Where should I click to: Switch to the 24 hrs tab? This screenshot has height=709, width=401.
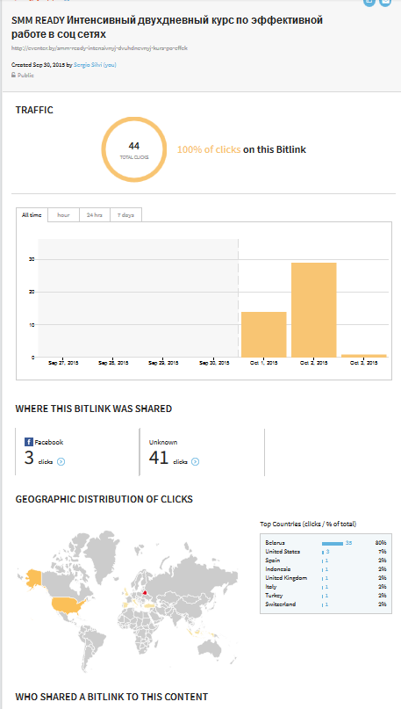(95, 215)
